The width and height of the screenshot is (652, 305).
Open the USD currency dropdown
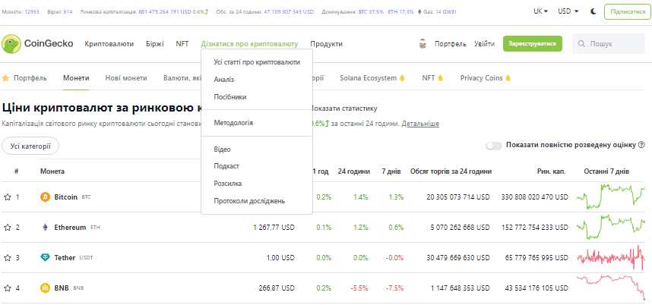pyautogui.click(x=568, y=11)
